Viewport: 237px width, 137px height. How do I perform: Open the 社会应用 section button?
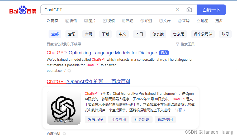[119, 120]
